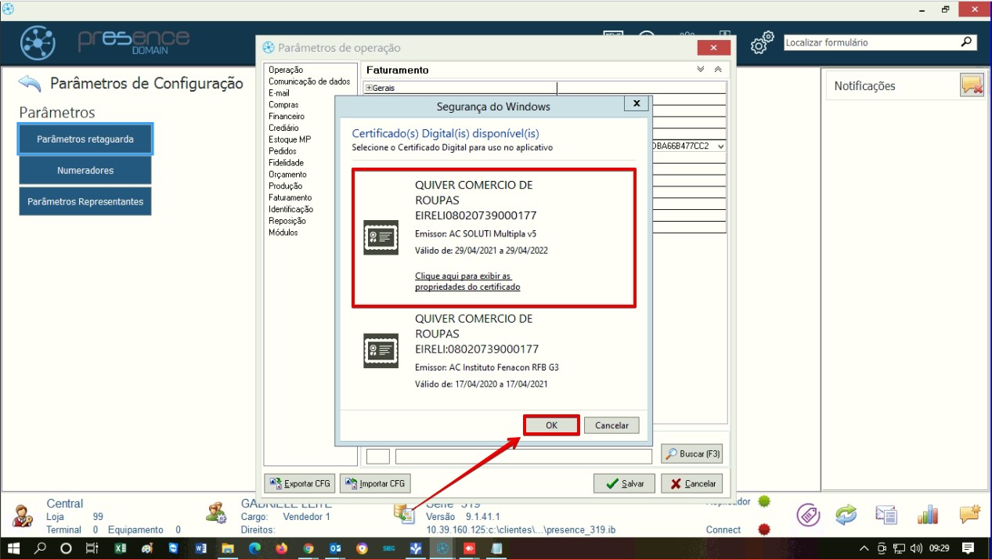
Task: Click the green refresh arrows icon
Action: tap(846, 515)
